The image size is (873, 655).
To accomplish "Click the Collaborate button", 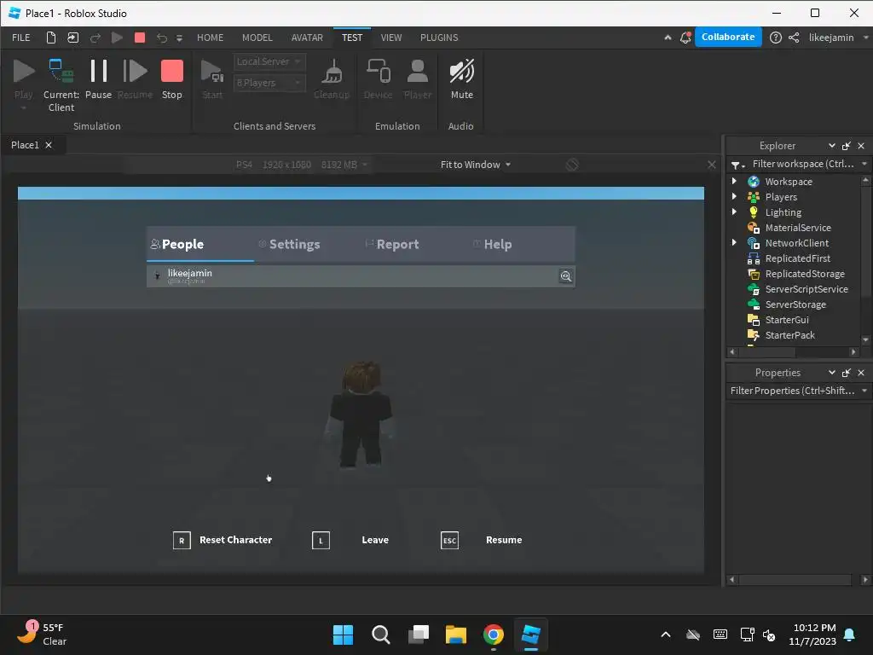I will coord(728,37).
